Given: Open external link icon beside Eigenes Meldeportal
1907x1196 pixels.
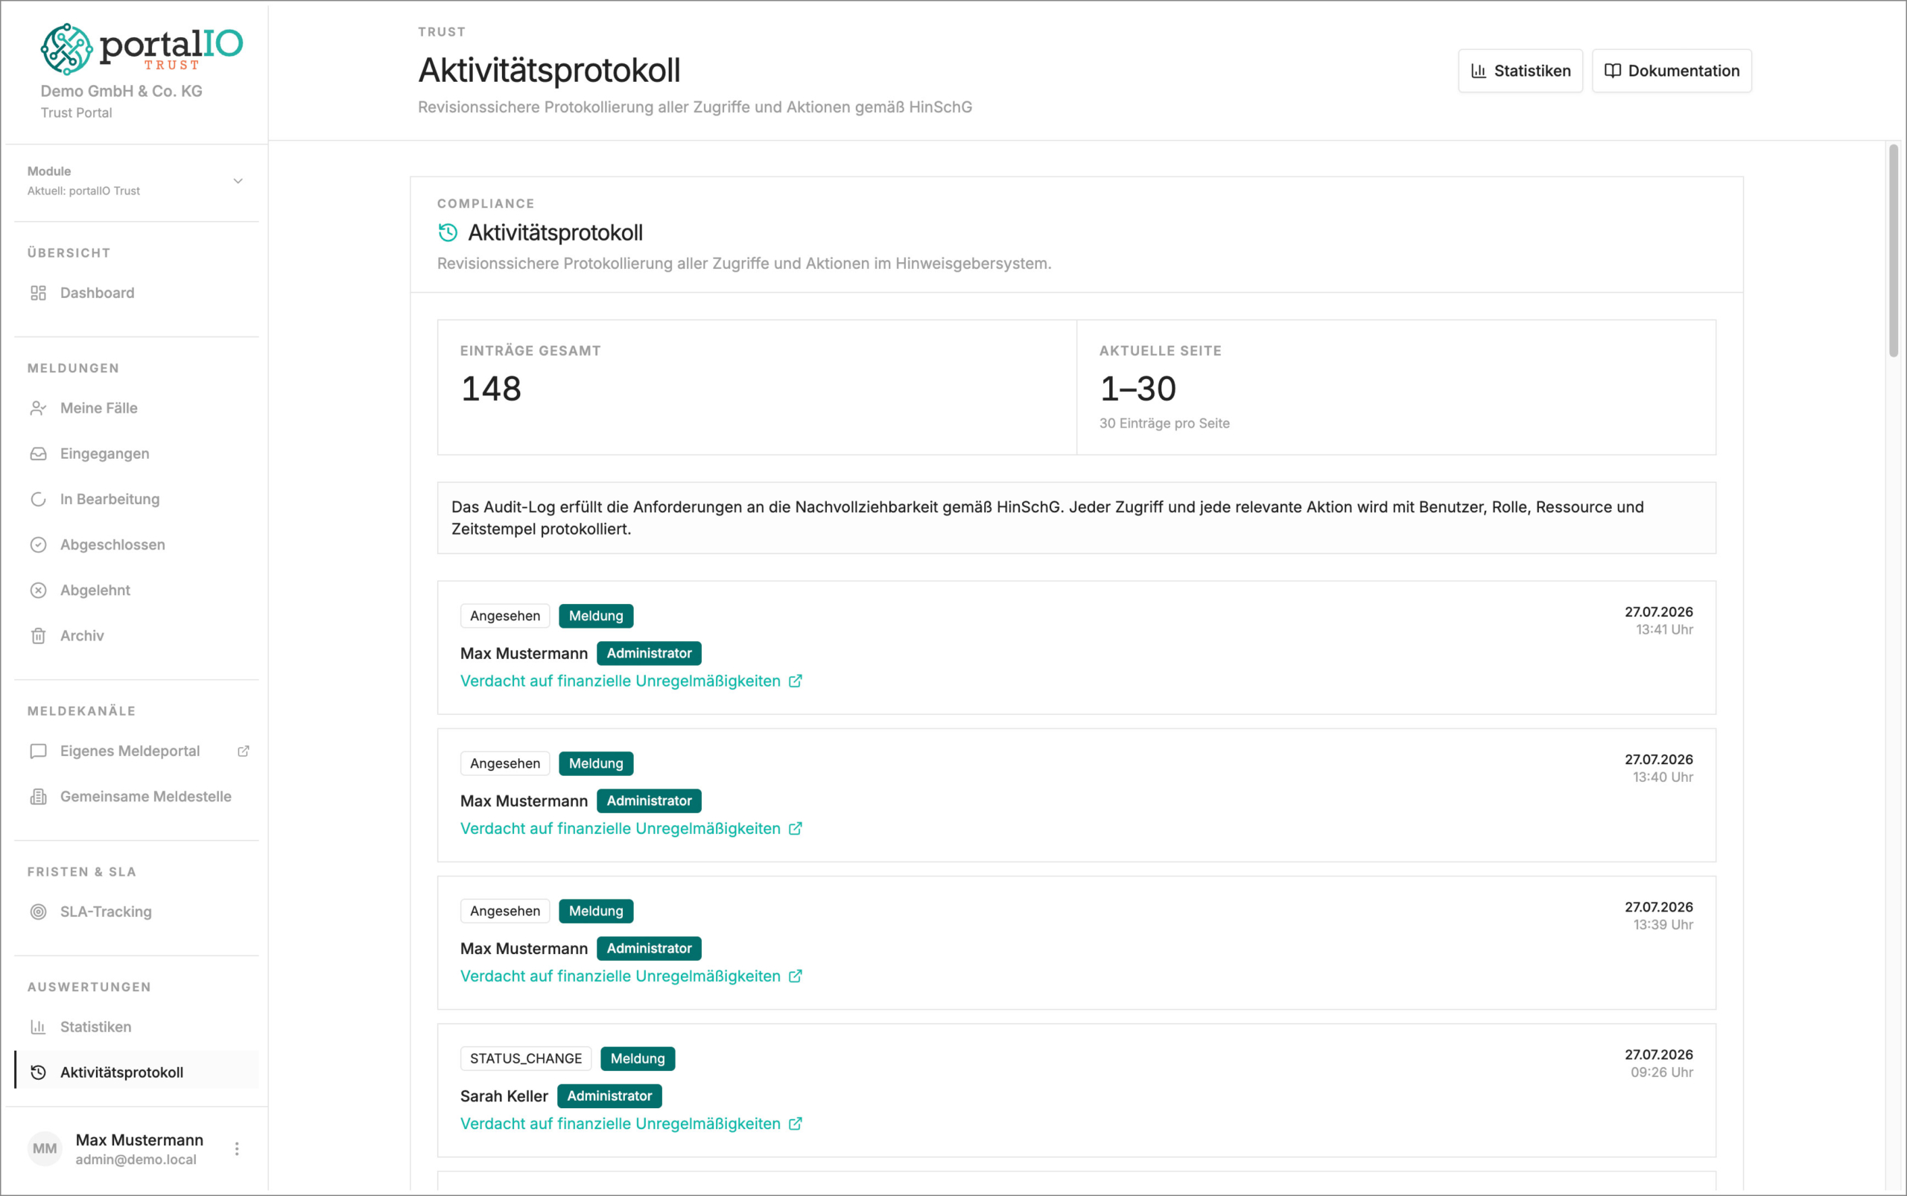Looking at the screenshot, I should tap(244, 751).
